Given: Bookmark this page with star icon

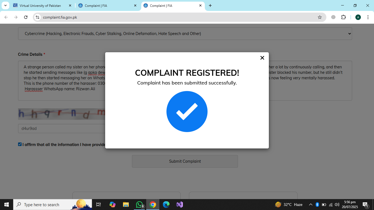Looking at the screenshot, I should point(320,17).
